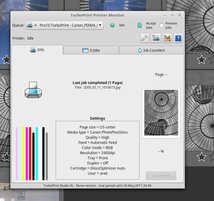Click the star icon left of the tabs
The width and height of the screenshot is (214, 201).
tap(6, 60)
